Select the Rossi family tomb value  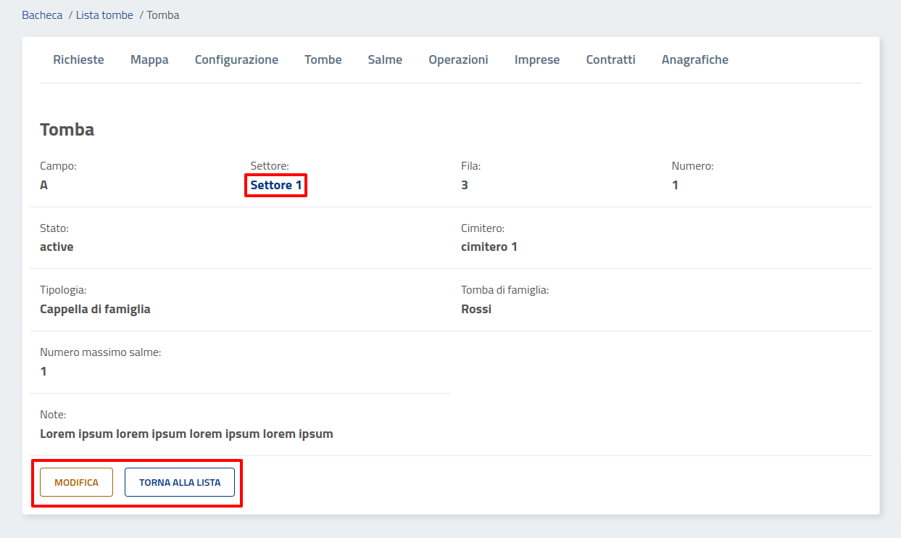click(476, 309)
